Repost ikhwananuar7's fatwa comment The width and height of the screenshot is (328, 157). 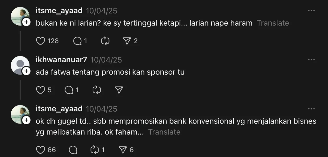tap(97, 90)
